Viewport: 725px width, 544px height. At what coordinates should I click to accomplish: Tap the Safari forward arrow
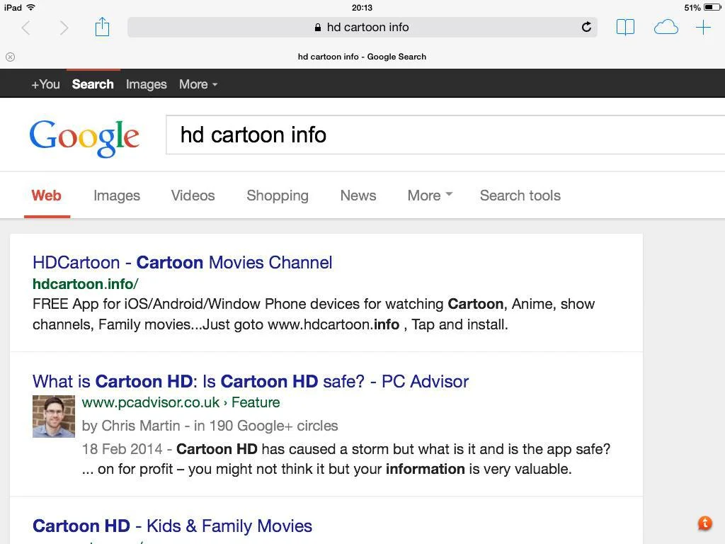coord(64,28)
